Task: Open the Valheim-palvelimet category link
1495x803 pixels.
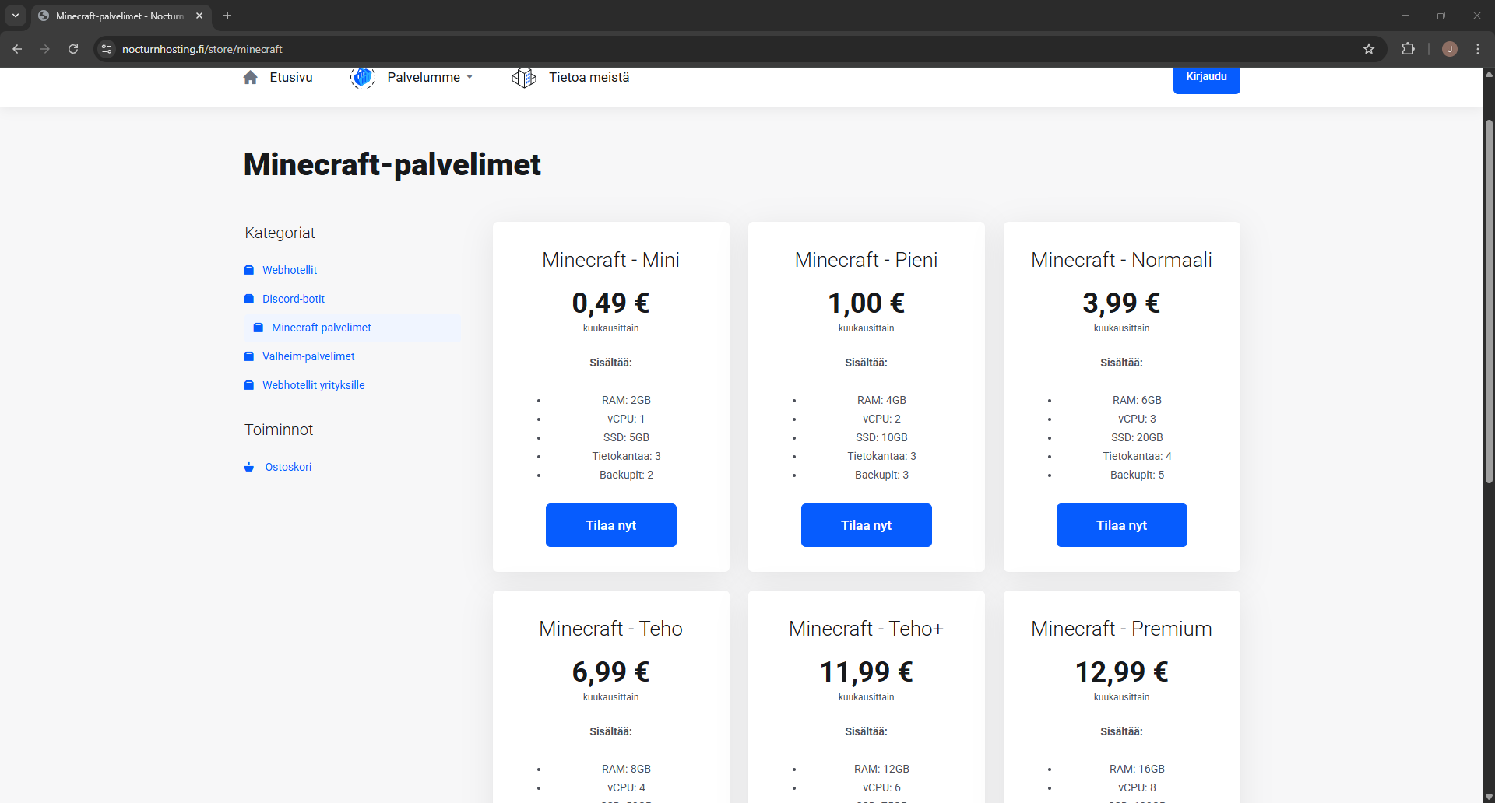Action: pos(308,356)
